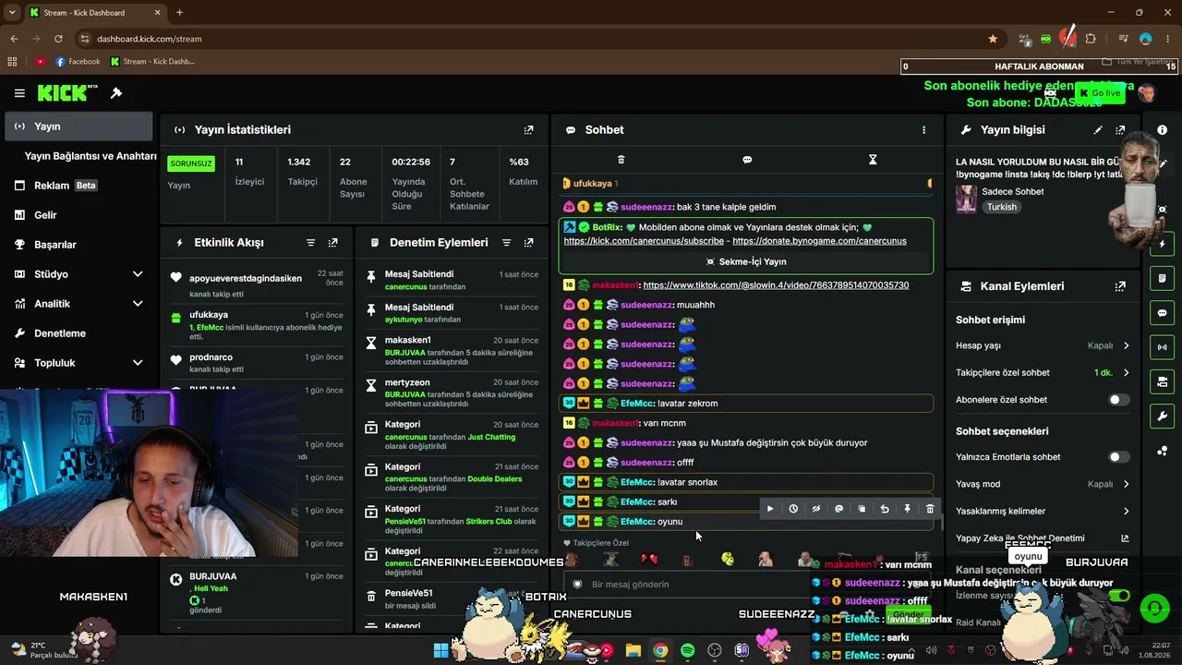This screenshot has height=665, width=1182.
Task: Open the Yavaş mod setting
Action: (x=1043, y=484)
